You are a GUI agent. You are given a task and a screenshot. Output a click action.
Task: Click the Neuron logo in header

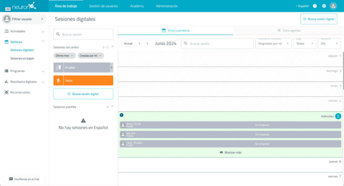(x=24, y=6)
